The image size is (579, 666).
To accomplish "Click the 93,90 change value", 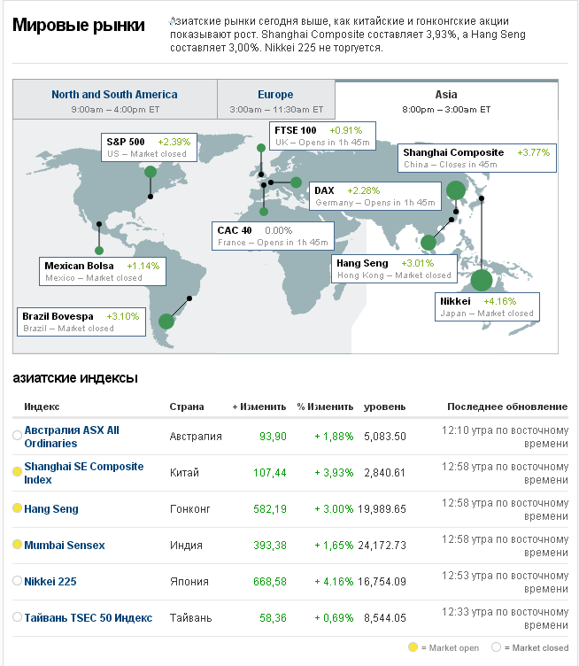I will click(273, 437).
